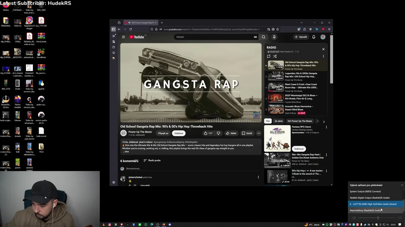405x227 pixels.
Task: Click the YouTube search magnifier button
Action: tap(263, 37)
